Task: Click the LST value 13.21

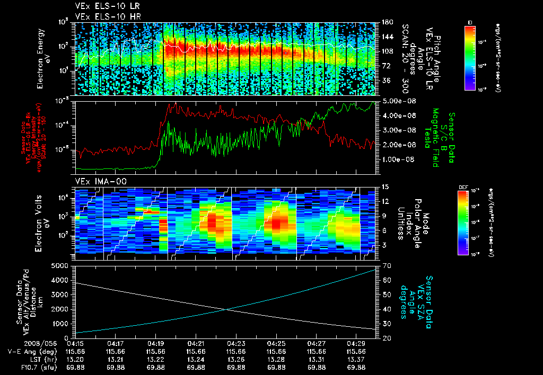Action: click(x=115, y=360)
